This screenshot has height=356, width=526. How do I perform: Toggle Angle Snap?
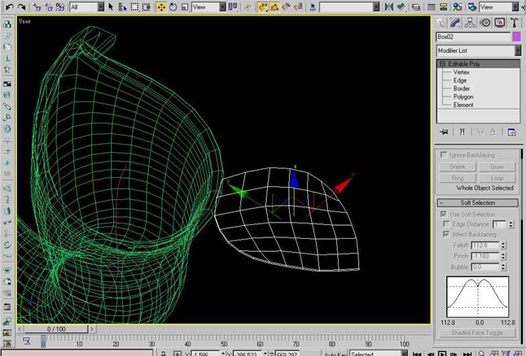[274, 7]
